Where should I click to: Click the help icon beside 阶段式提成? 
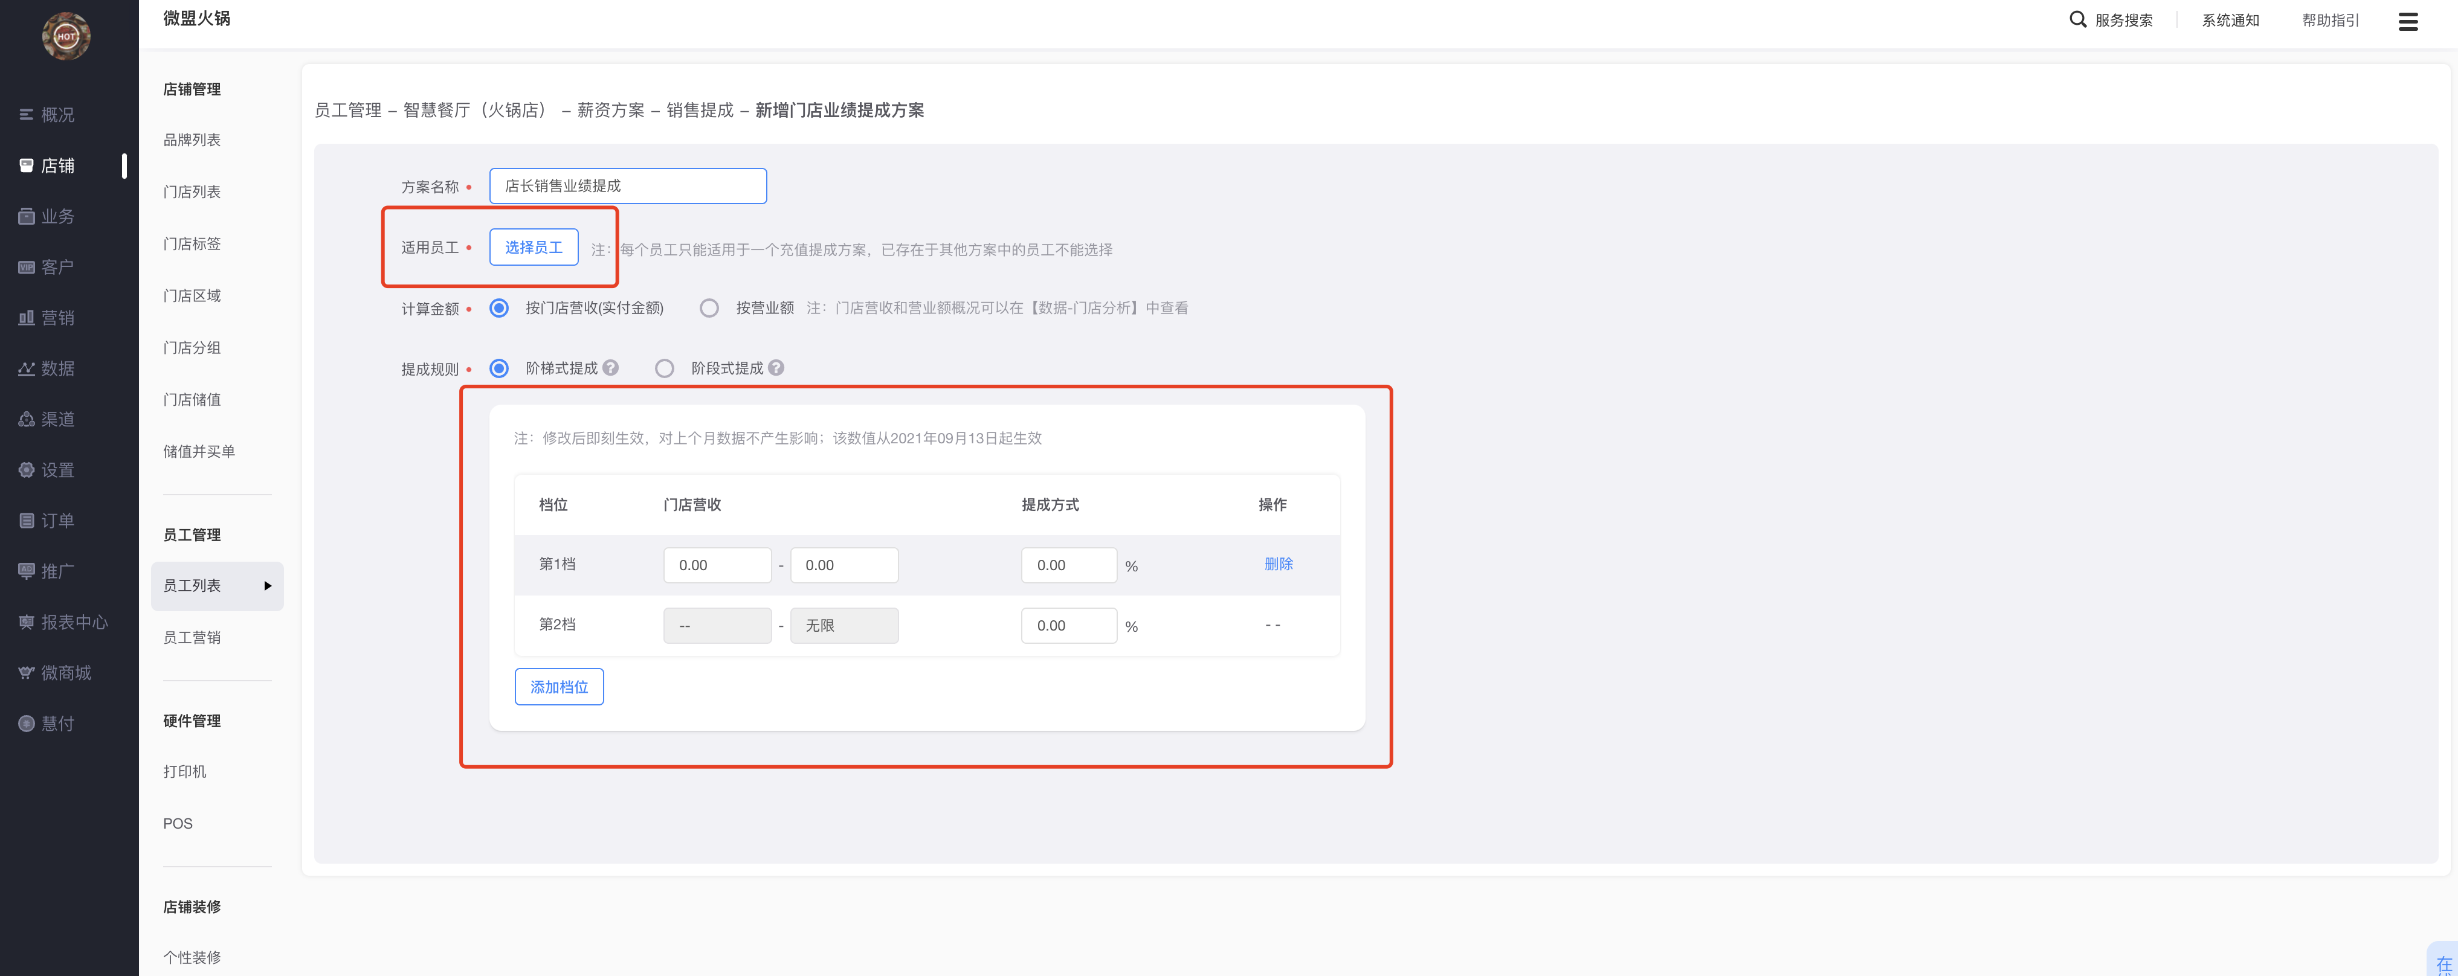pyautogui.click(x=776, y=367)
